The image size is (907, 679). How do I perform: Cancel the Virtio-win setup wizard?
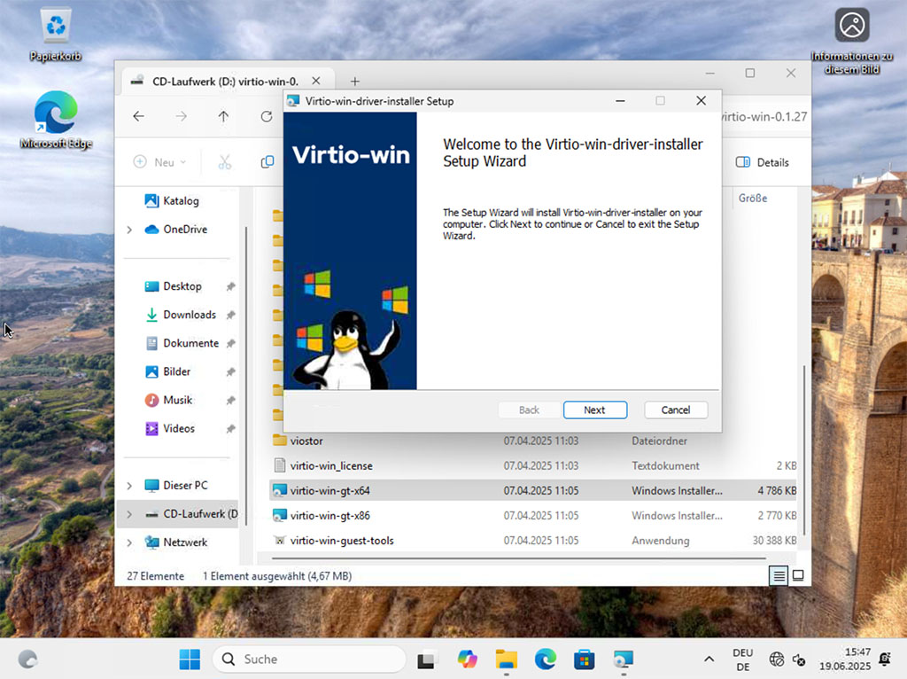click(675, 410)
